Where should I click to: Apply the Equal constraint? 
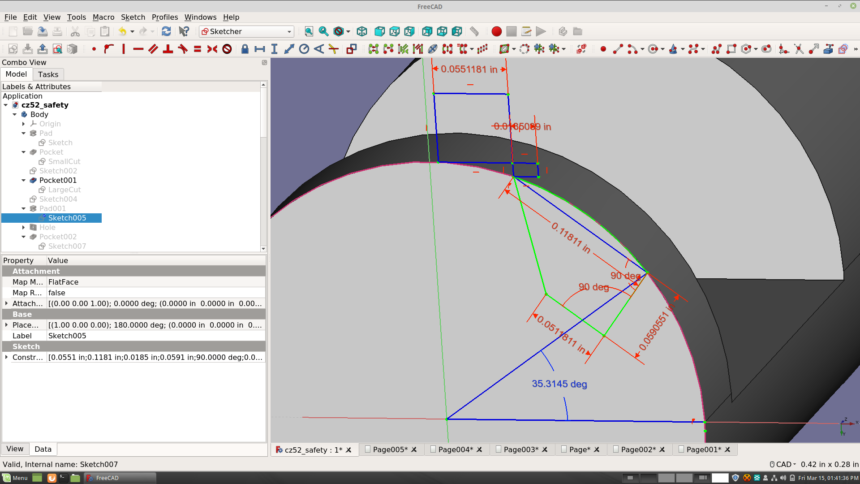tap(198, 49)
